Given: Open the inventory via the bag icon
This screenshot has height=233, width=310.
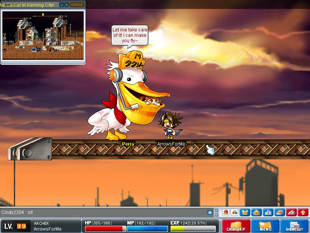Looking at the screenshot, I should pos(257,212).
